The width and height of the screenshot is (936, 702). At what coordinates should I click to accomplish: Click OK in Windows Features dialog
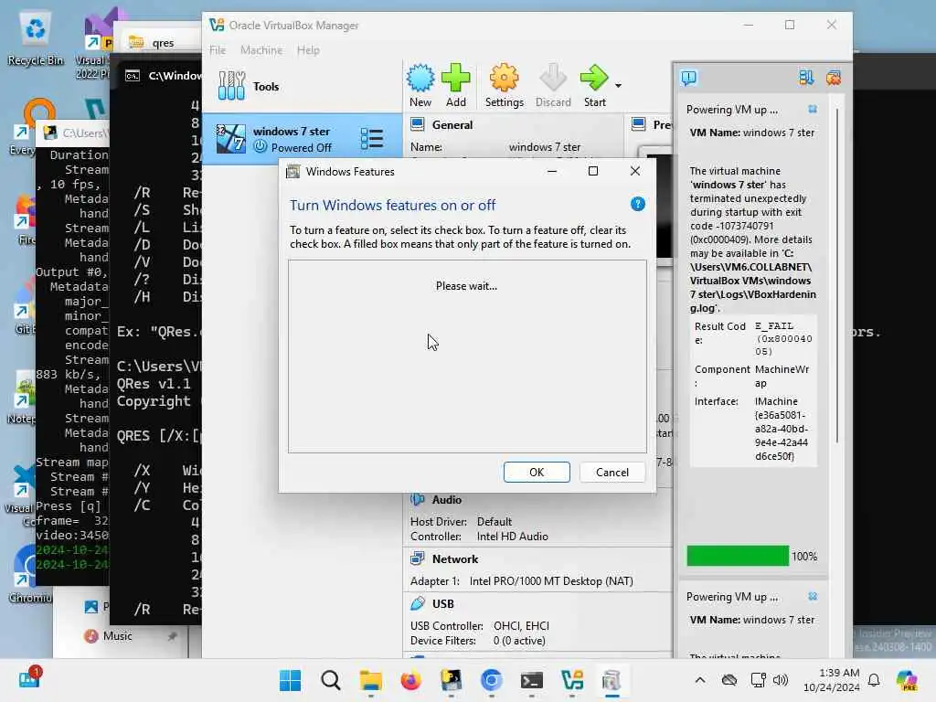coord(537,473)
